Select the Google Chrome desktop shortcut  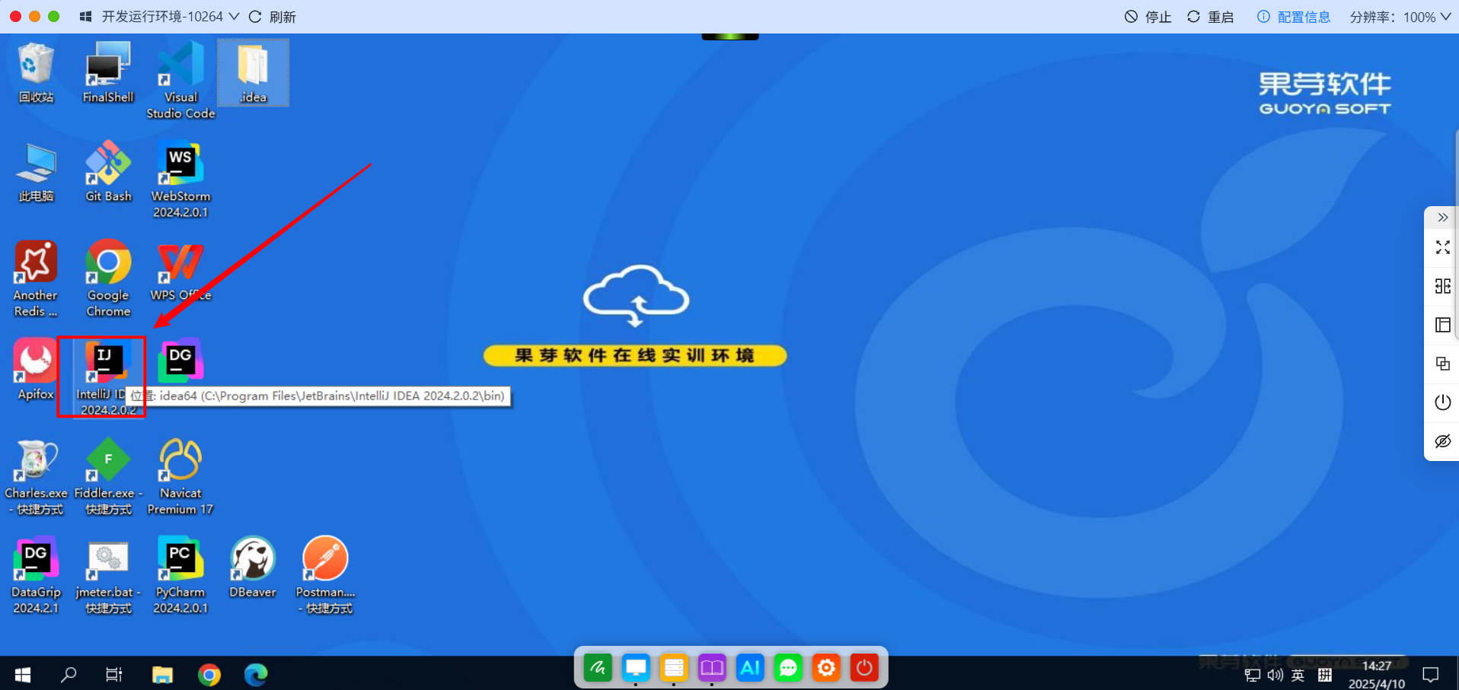(x=108, y=278)
